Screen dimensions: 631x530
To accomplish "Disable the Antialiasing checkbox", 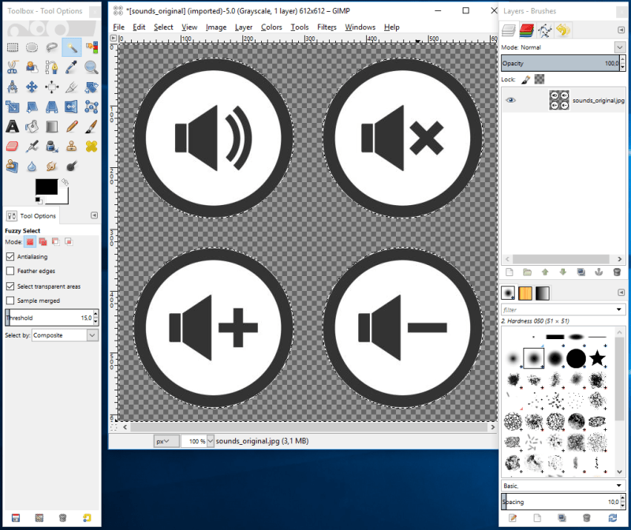I will click(x=10, y=256).
